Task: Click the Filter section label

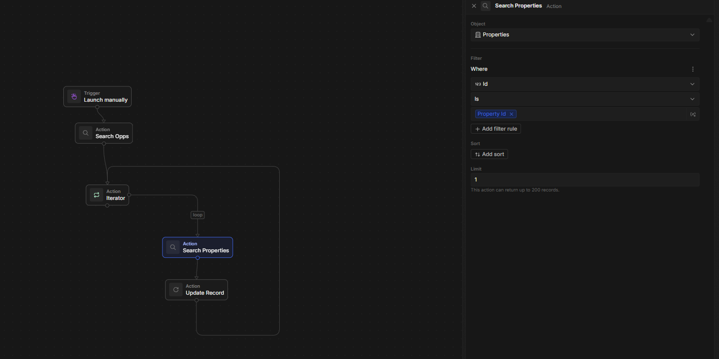Action: pos(476,58)
